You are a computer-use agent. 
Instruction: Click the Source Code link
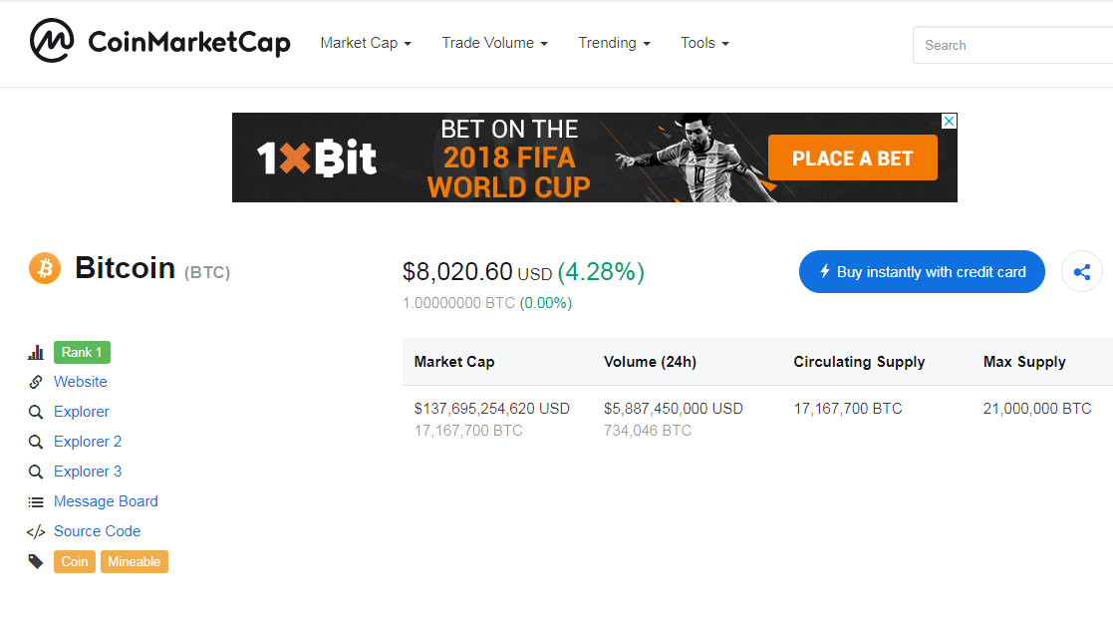pyautogui.click(x=97, y=531)
